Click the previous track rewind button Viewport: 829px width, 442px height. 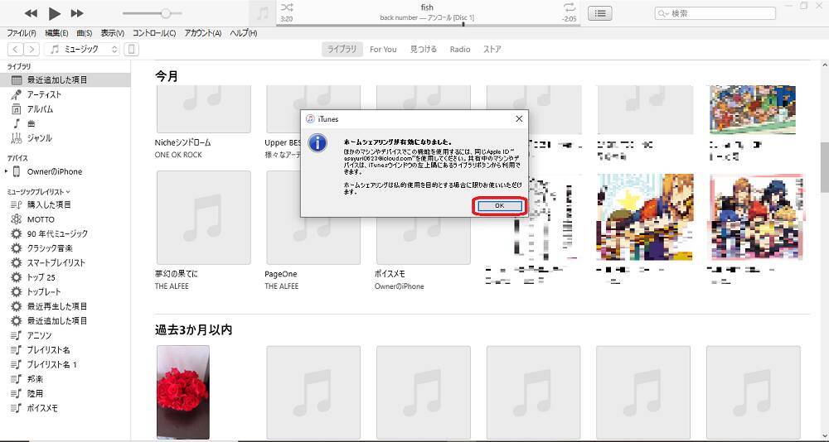click(32, 12)
